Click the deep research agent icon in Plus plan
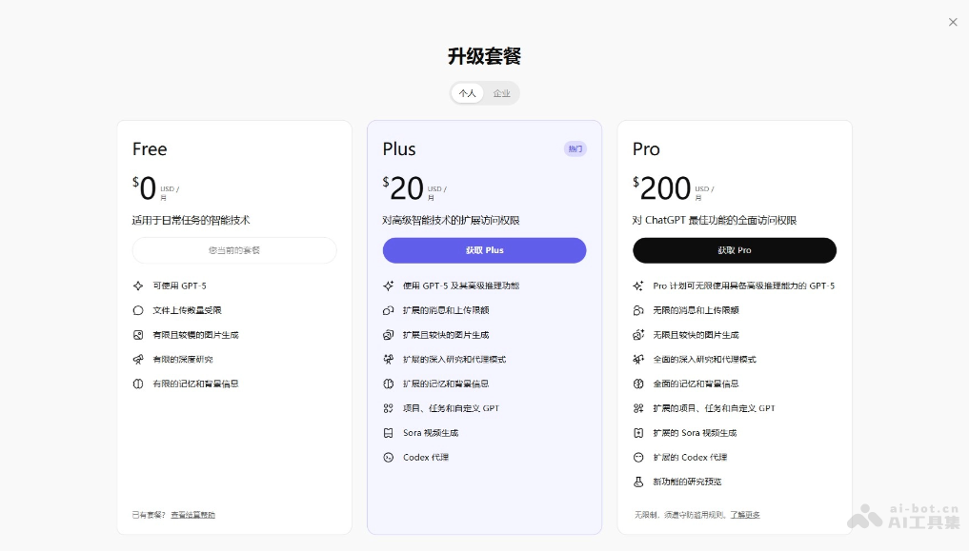 coord(388,359)
